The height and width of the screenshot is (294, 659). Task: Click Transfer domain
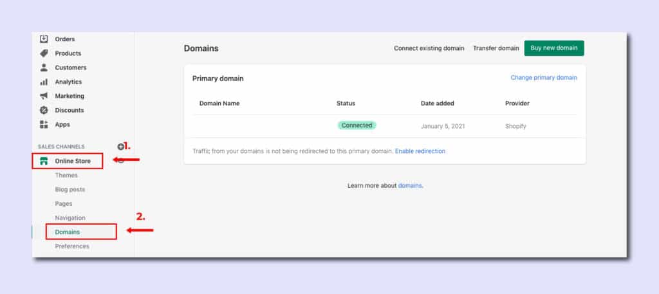point(496,48)
